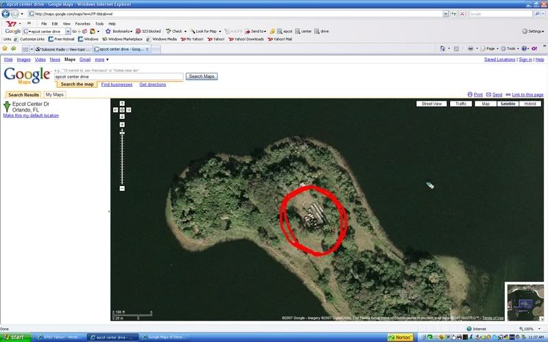Collapse the left panel with the divider arrow

pos(109,211)
